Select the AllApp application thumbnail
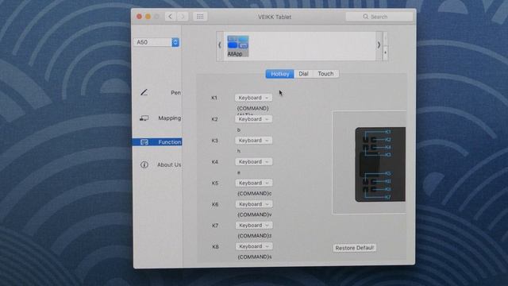Image resolution: width=508 pixels, height=286 pixels. [238, 46]
